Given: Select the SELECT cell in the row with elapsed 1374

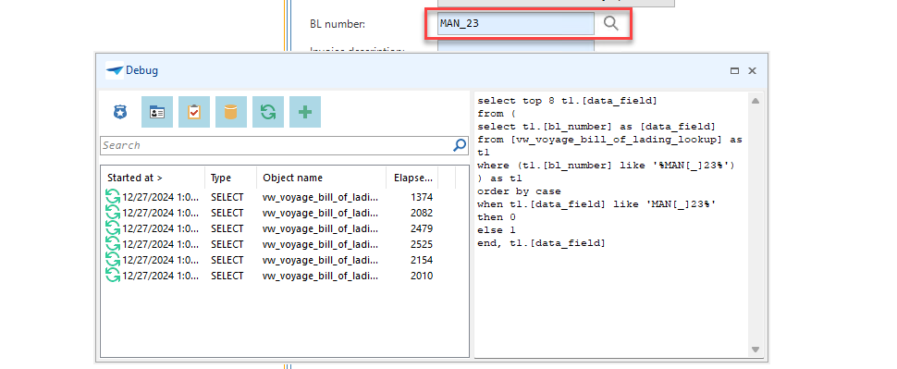Looking at the screenshot, I should click(x=227, y=197).
